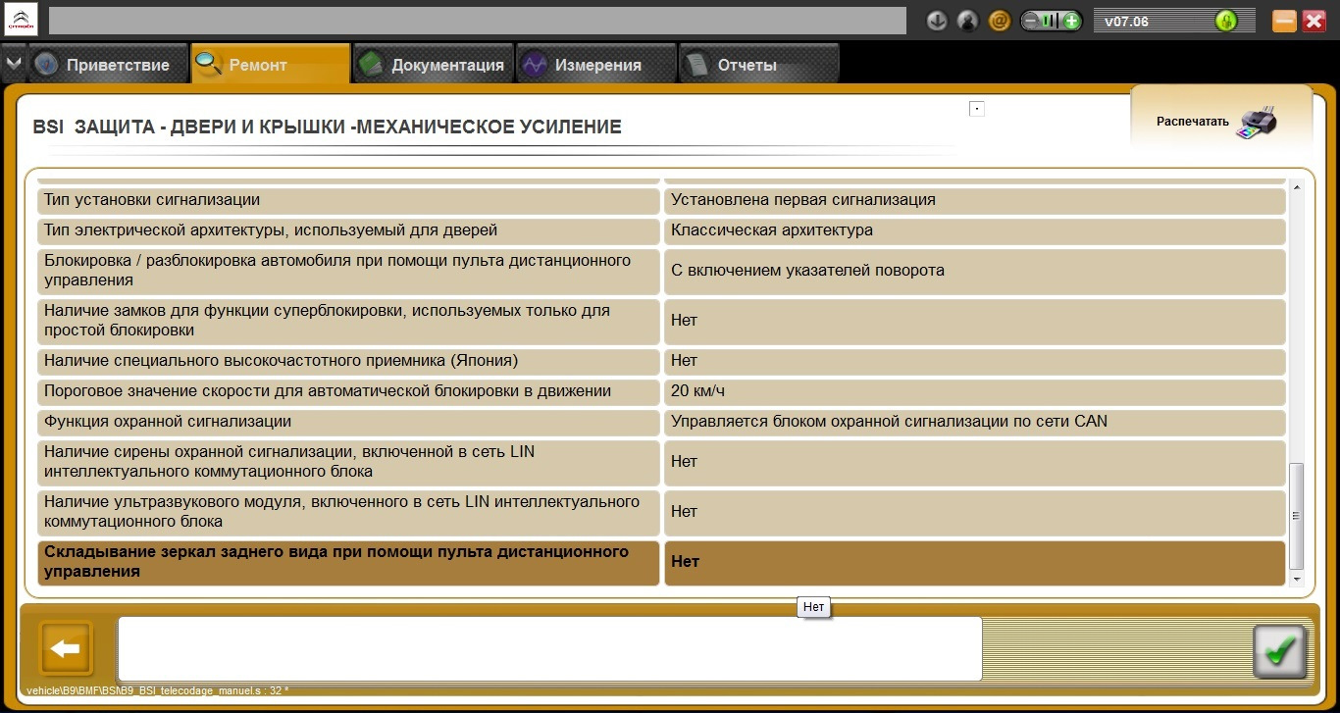Viewport: 1340px width, 713px height.
Task: Click the v07.06 version label
Action: [x=1127, y=21]
